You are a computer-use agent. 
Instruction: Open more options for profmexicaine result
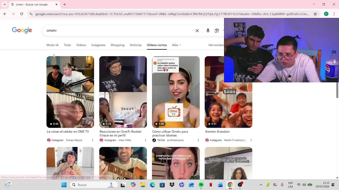tap(198, 140)
